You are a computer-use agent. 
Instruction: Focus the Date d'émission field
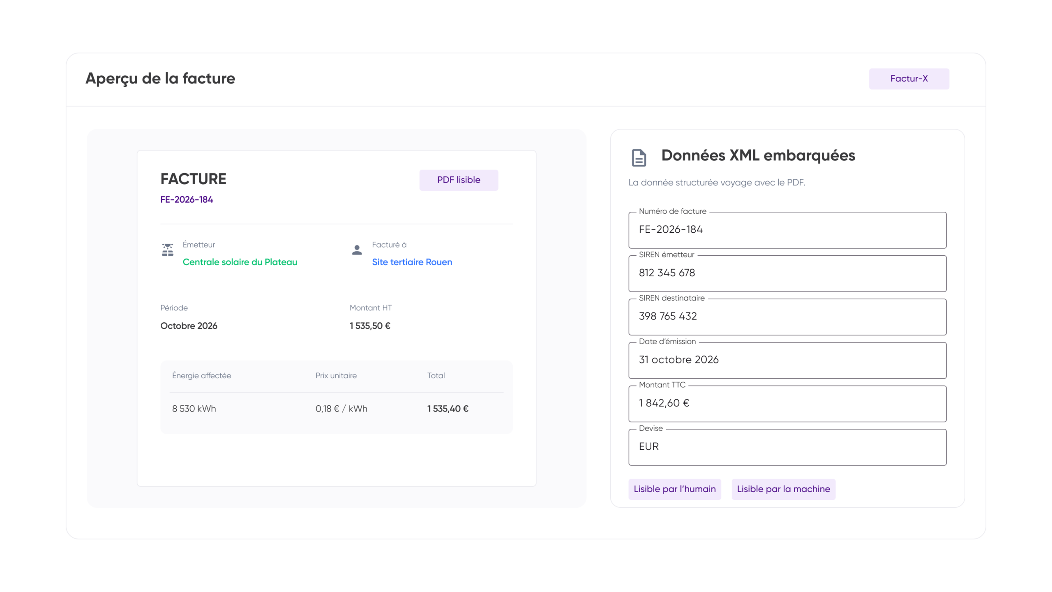[787, 360]
